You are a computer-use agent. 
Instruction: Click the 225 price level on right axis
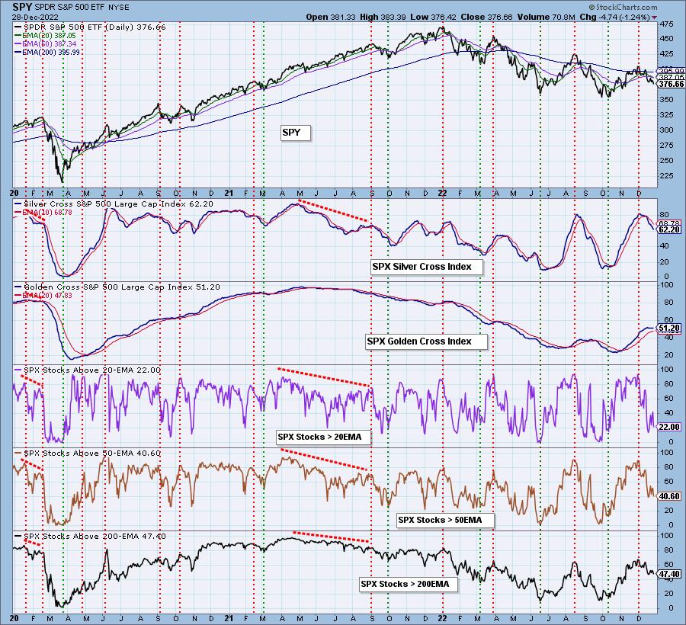click(x=667, y=176)
